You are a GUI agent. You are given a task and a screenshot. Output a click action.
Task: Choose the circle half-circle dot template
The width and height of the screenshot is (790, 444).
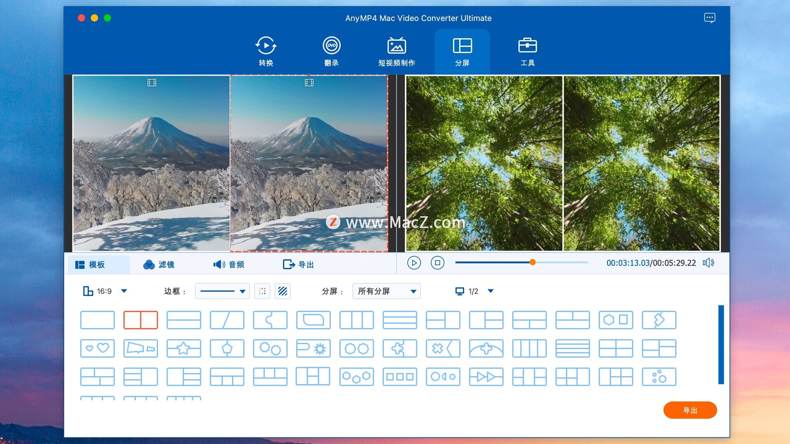443,377
